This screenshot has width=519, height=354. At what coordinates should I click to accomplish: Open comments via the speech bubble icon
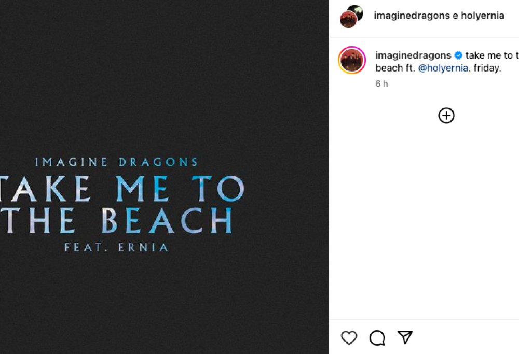pos(377,337)
